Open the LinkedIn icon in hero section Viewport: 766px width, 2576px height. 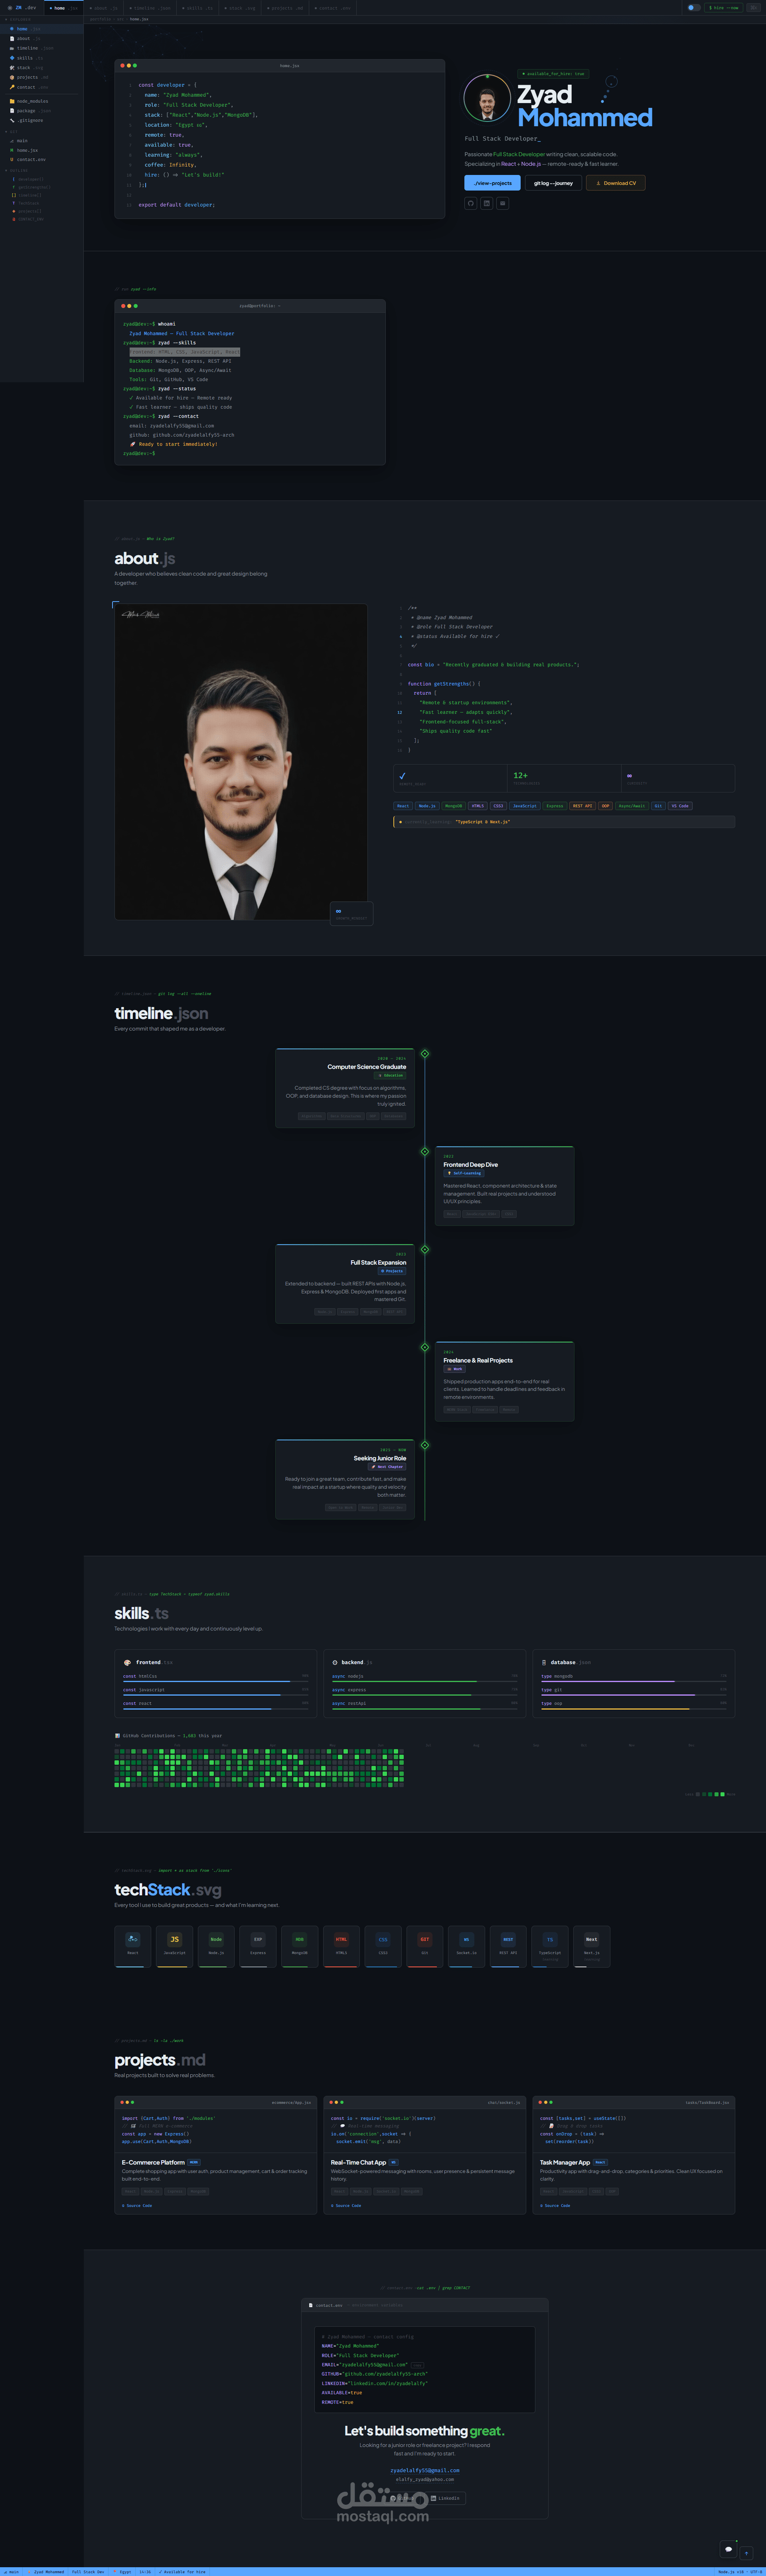[486, 203]
